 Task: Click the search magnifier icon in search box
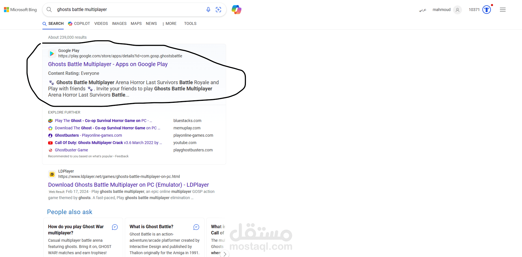49,10
